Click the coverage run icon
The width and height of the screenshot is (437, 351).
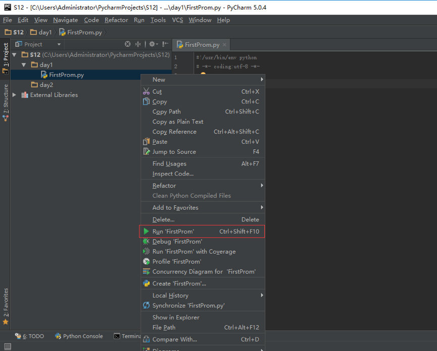point(146,252)
